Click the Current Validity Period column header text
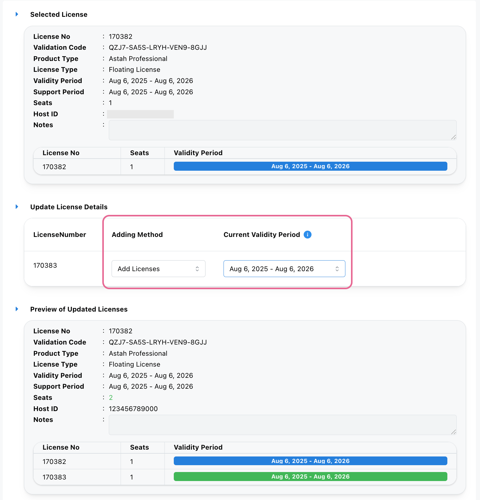 point(262,235)
